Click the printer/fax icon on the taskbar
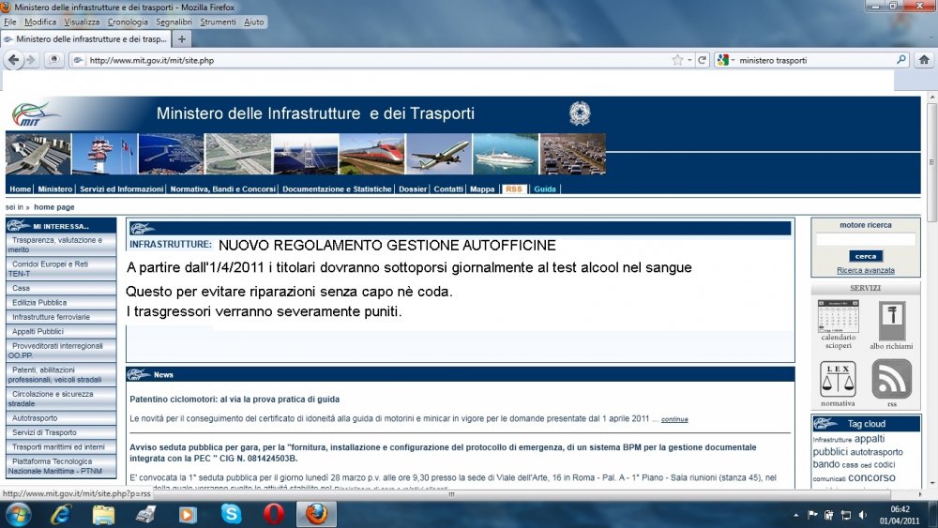 (145, 514)
